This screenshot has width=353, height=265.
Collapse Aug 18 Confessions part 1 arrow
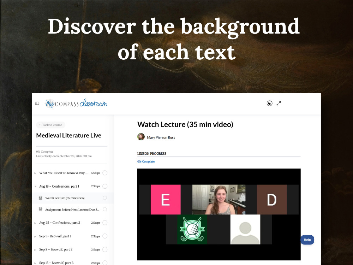point(35,187)
